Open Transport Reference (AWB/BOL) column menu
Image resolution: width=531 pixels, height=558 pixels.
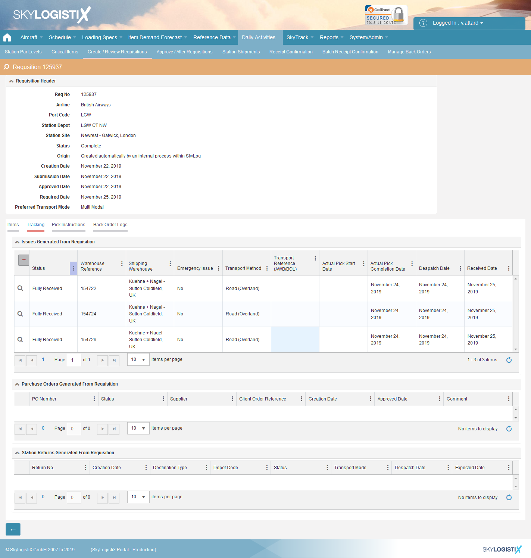tap(315, 258)
